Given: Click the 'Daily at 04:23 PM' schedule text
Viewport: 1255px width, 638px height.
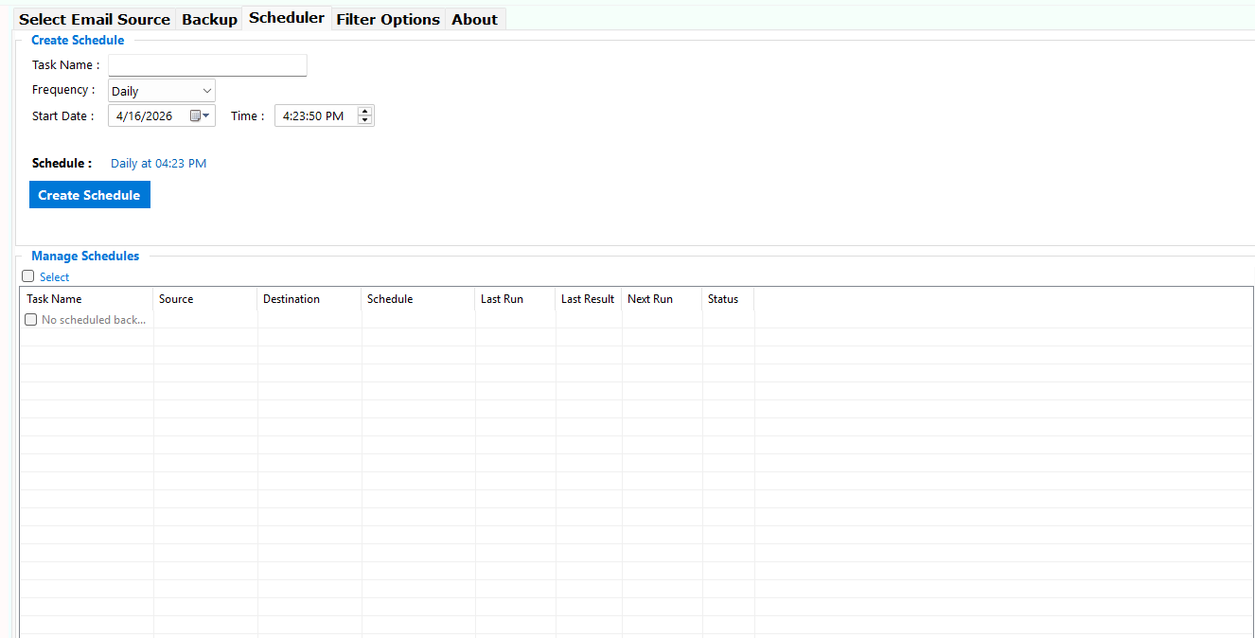Looking at the screenshot, I should (158, 164).
